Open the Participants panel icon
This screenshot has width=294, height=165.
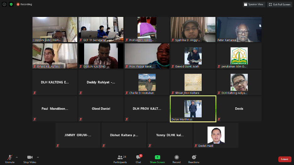coord(120,157)
